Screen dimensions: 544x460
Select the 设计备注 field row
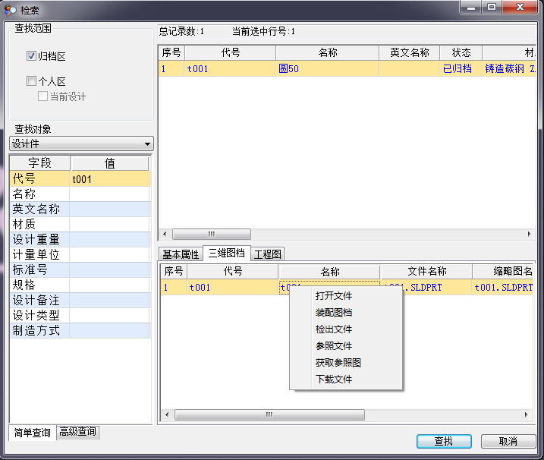tap(80, 300)
